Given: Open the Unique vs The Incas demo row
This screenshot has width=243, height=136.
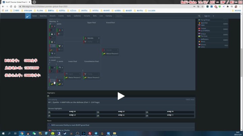Looking at the screenshot, I should pos(213,35).
